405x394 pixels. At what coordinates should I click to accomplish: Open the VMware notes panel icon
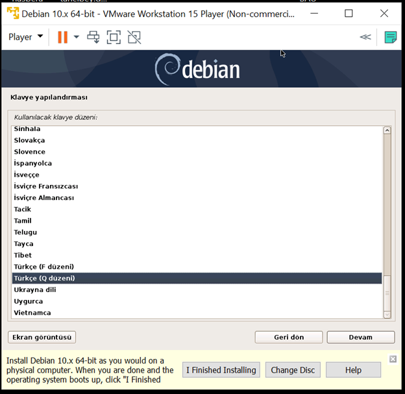390,38
